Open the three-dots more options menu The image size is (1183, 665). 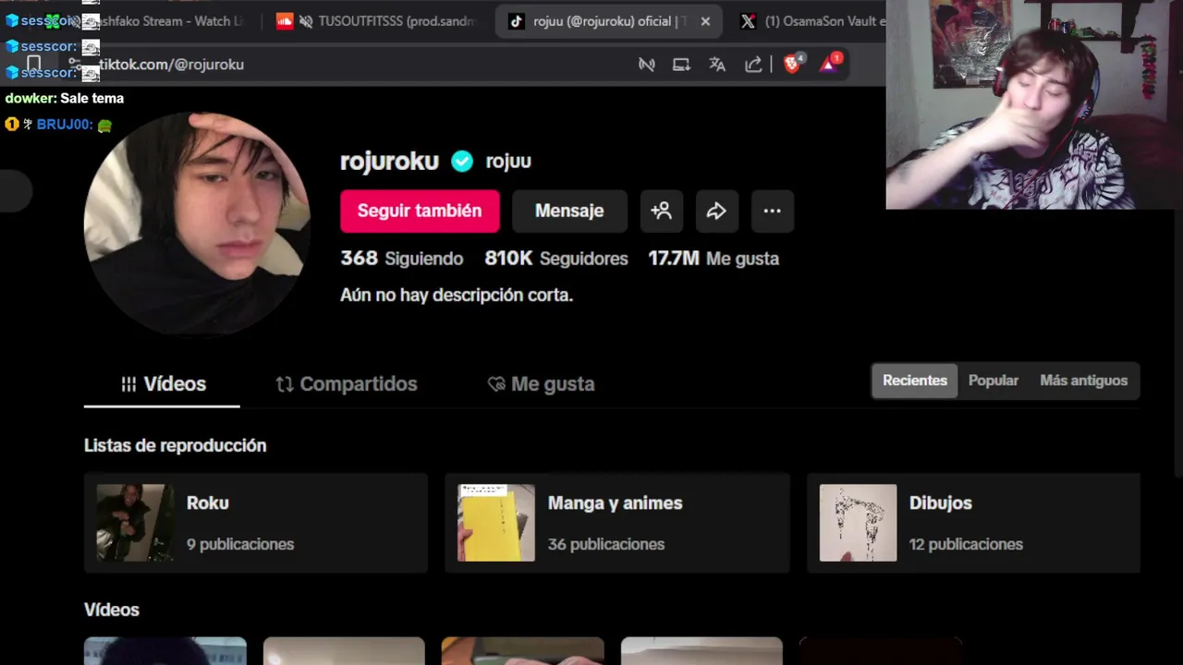[772, 211]
